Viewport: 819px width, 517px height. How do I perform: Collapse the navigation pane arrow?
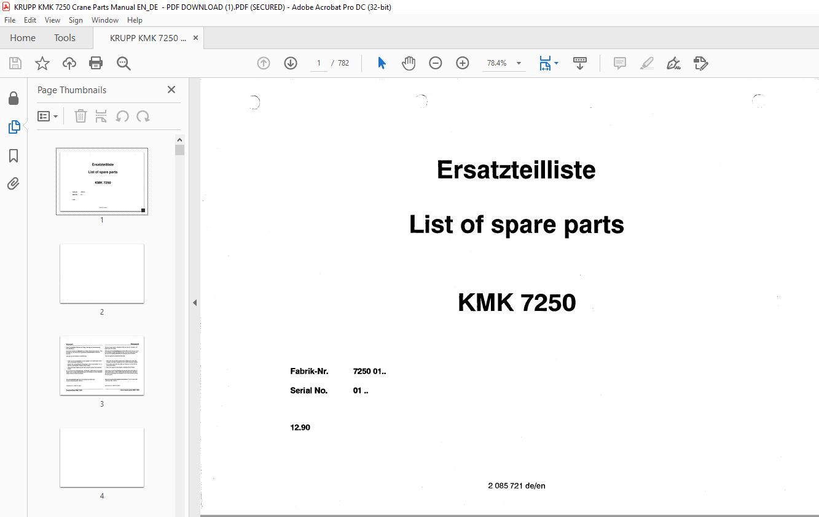pyautogui.click(x=195, y=302)
